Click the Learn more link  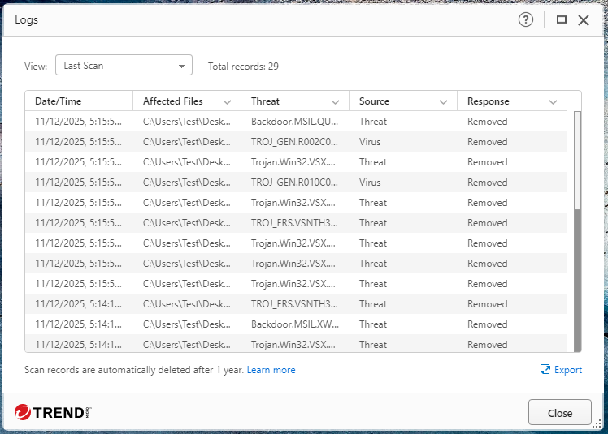click(271, 370)
